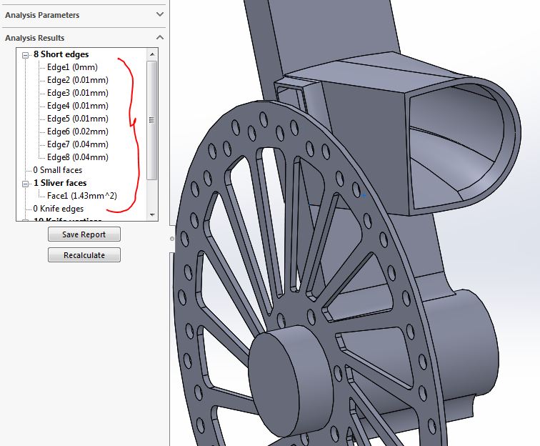Image resolution: width=540 pixels, height=446 pixels.
Task: Click the 0 Knife edges entry
Action: click(x=58, y=209)
